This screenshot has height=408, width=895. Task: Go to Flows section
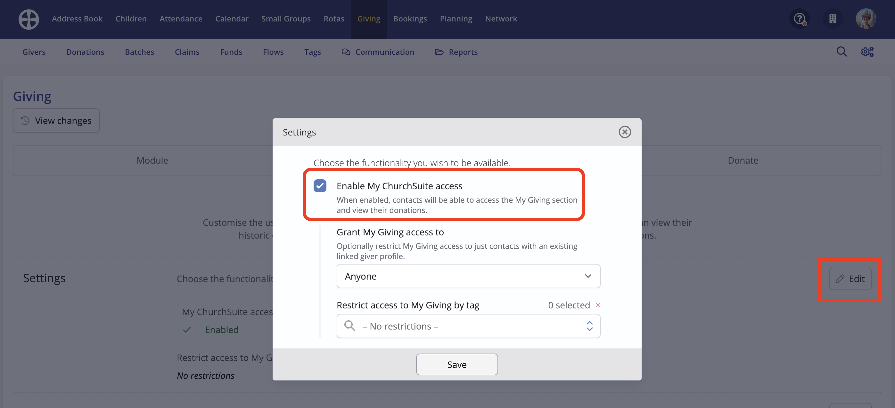point(273,52)
